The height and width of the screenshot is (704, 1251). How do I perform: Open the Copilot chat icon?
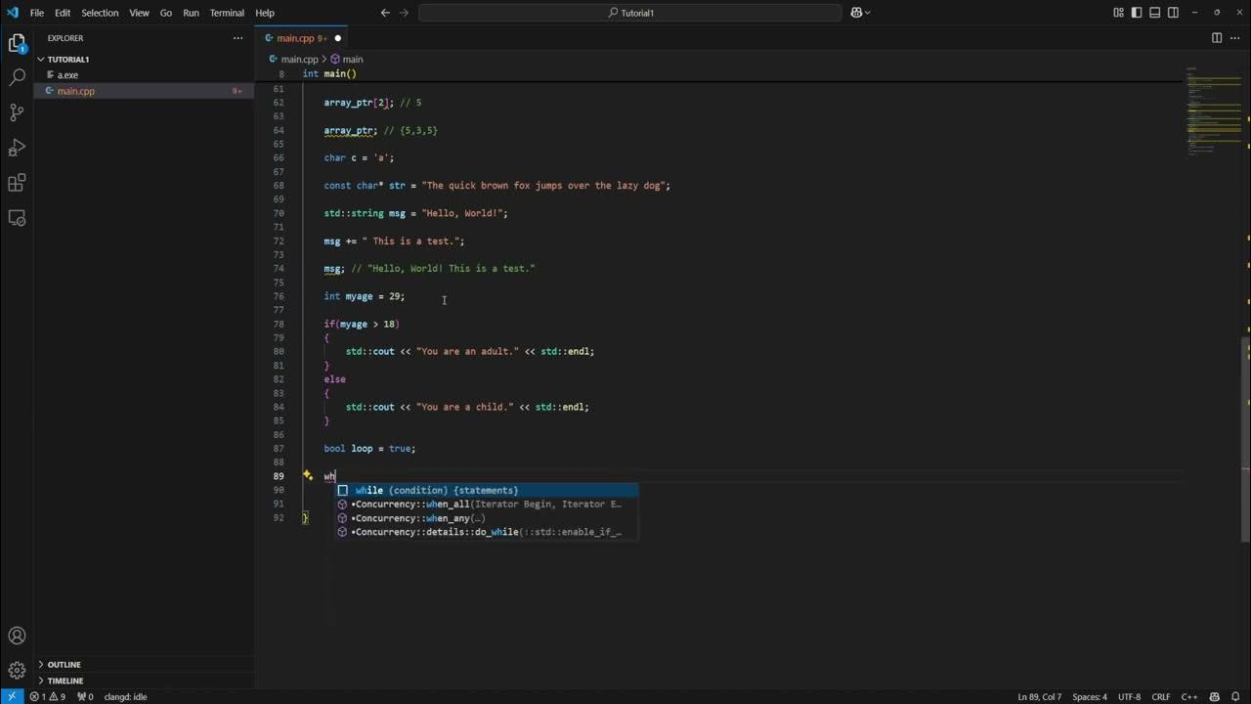coord(856,13)
